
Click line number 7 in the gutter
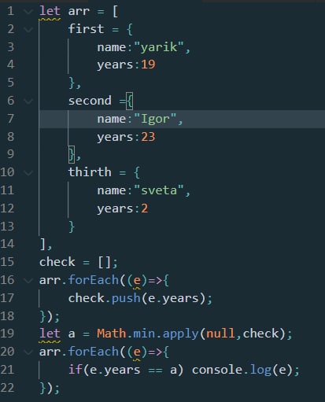10,119
